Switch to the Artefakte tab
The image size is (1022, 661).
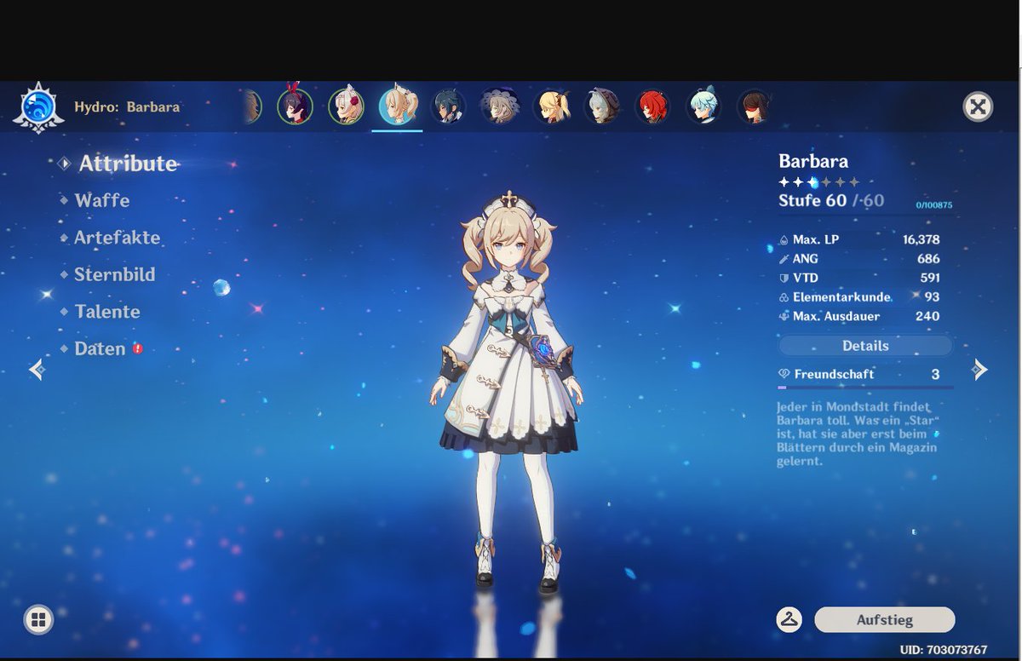click(118, 238)
